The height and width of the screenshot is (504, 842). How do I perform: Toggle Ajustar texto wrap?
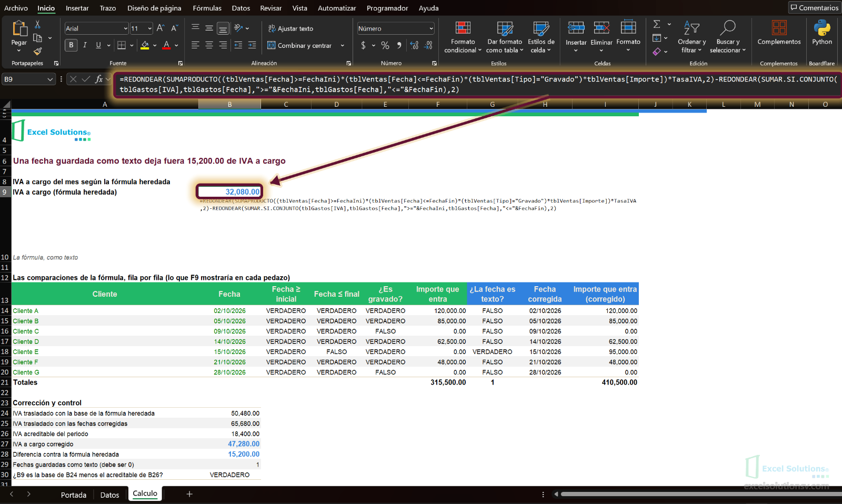[x=290, y=28]
